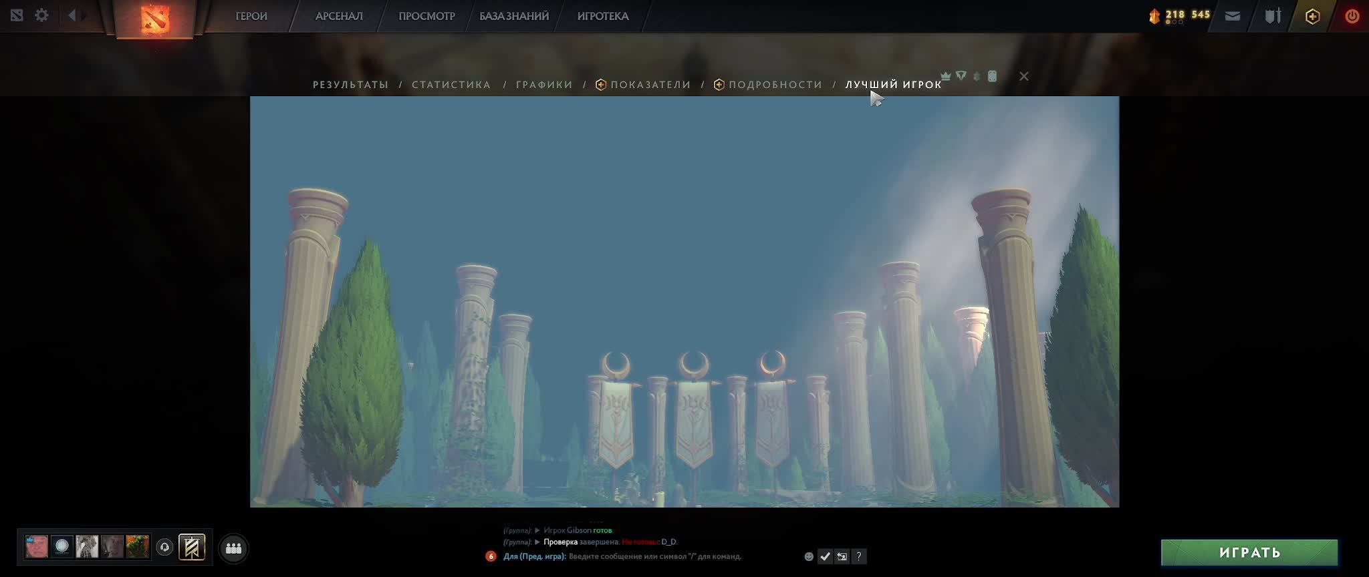Open the settings gear in the top bar
Viewport: 1369px width, 577px height.
pyautogui.click(x=41, y=15)
